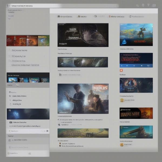Click the shield-shaped icon at the top right
The height and width of the screenshot is (162, 162).
click(143, 5)
